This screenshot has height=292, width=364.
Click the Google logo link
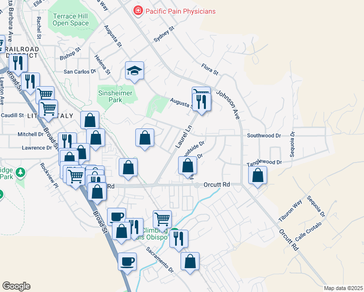point(16,286)
